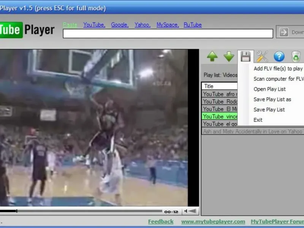The image size is (304, 228).
Task: Click the 'Play list: Videos' label
Action: click(x=220, y=75)
